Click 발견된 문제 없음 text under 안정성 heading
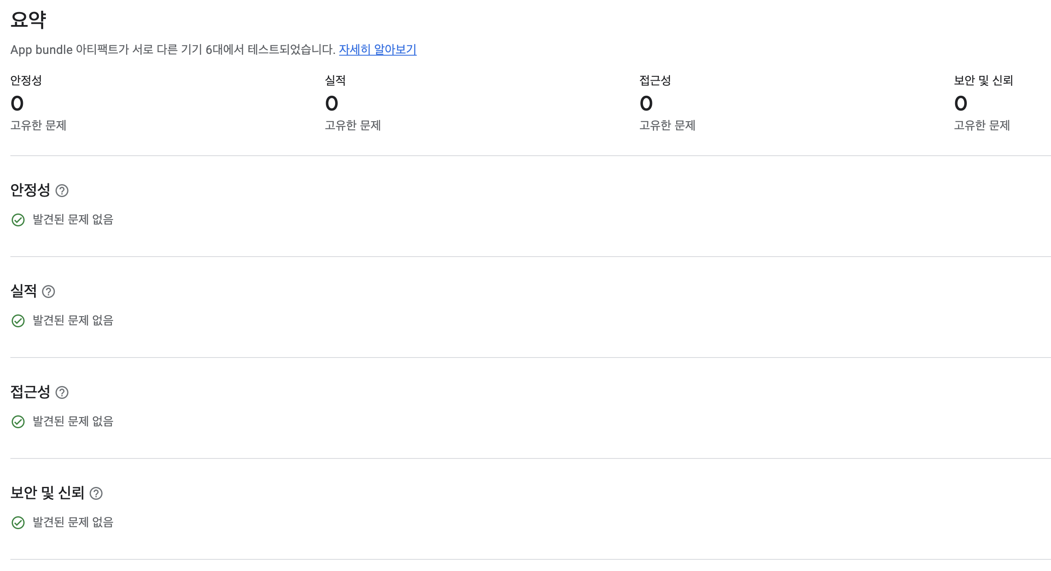This screenshot has width=1051, height=571. pyautogui.click(x=73, y=220)
